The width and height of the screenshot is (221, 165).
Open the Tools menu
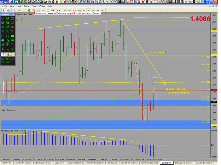(34, 6)
